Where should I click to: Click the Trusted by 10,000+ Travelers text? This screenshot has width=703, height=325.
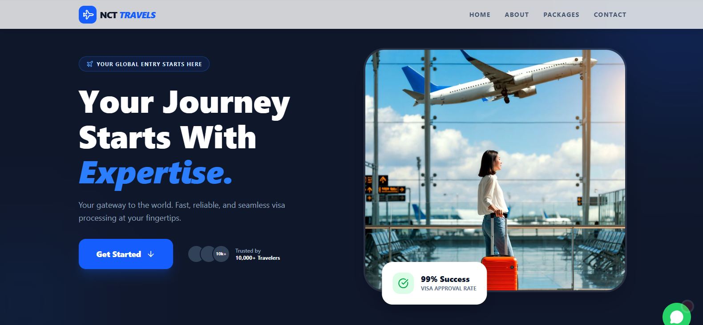point(258,254)
